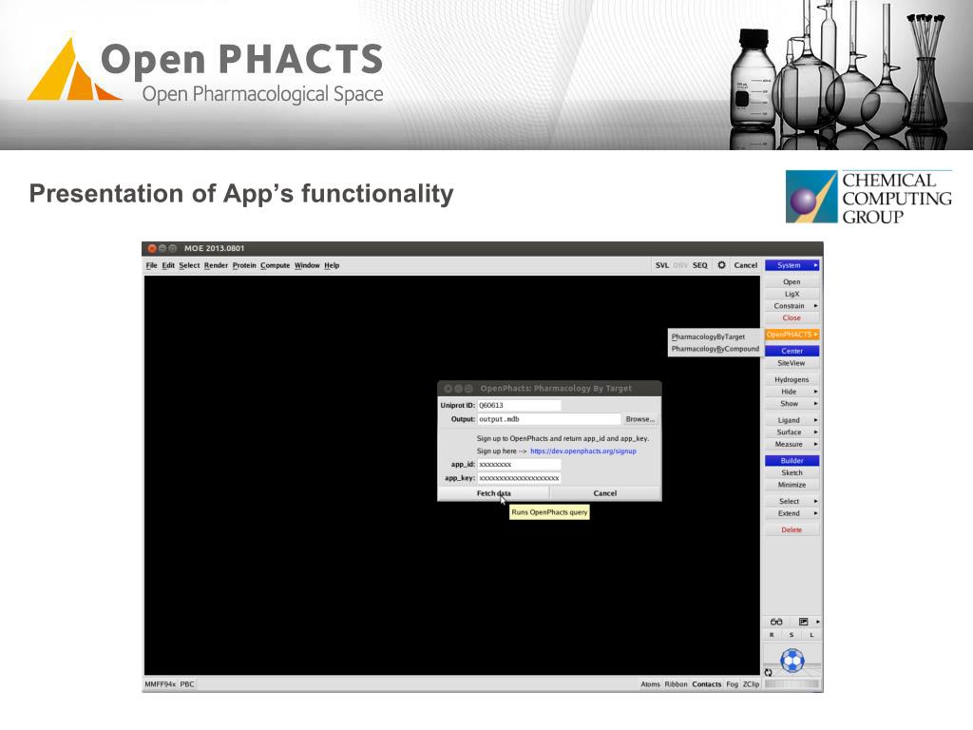Image resolution: width=973 pixels, height=730 pixels.
Task: Click Cancel in Pharmacology By Target dialog
Action: tap(605, 493)
